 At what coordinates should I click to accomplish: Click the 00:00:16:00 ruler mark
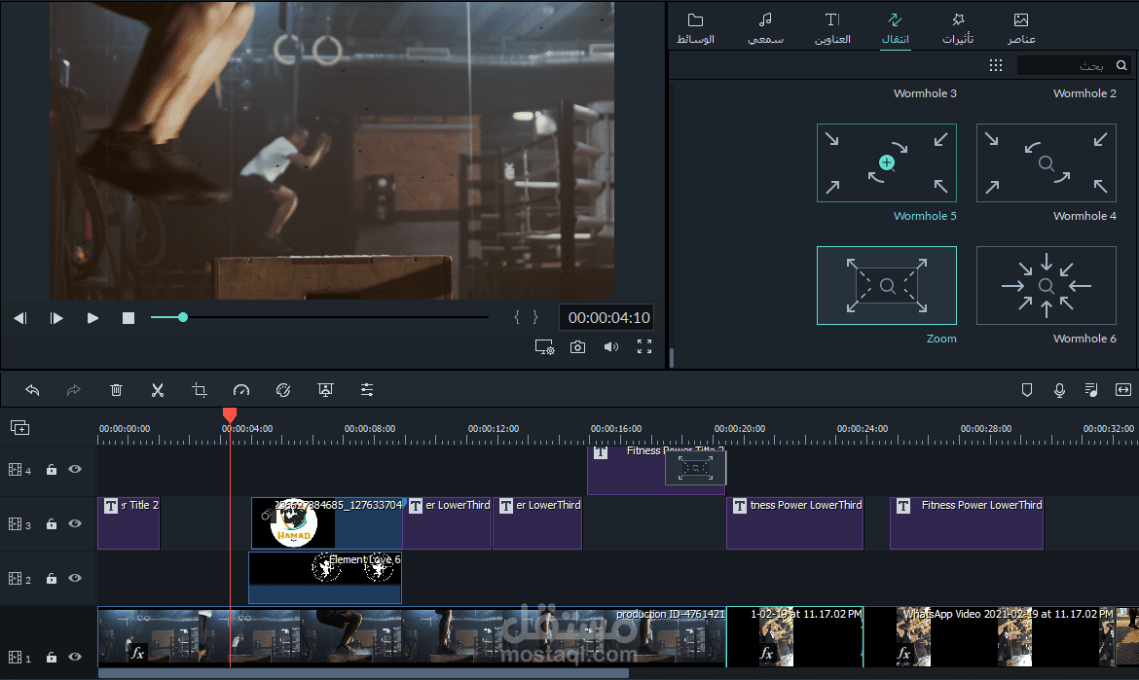coord(616,429)
